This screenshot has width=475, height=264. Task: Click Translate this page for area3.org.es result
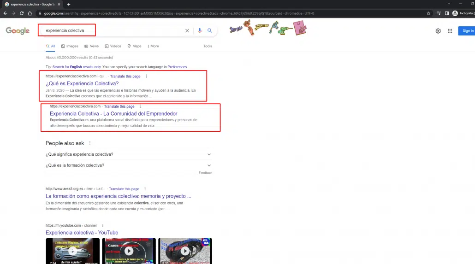click(124, 189)
